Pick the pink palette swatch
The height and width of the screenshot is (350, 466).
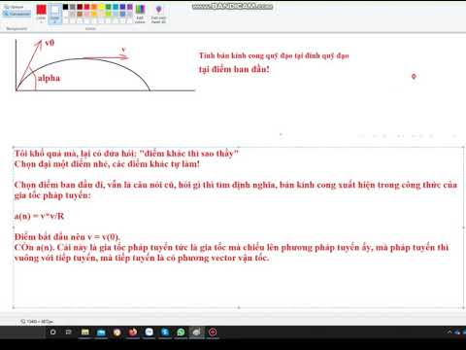click(86, 14)
